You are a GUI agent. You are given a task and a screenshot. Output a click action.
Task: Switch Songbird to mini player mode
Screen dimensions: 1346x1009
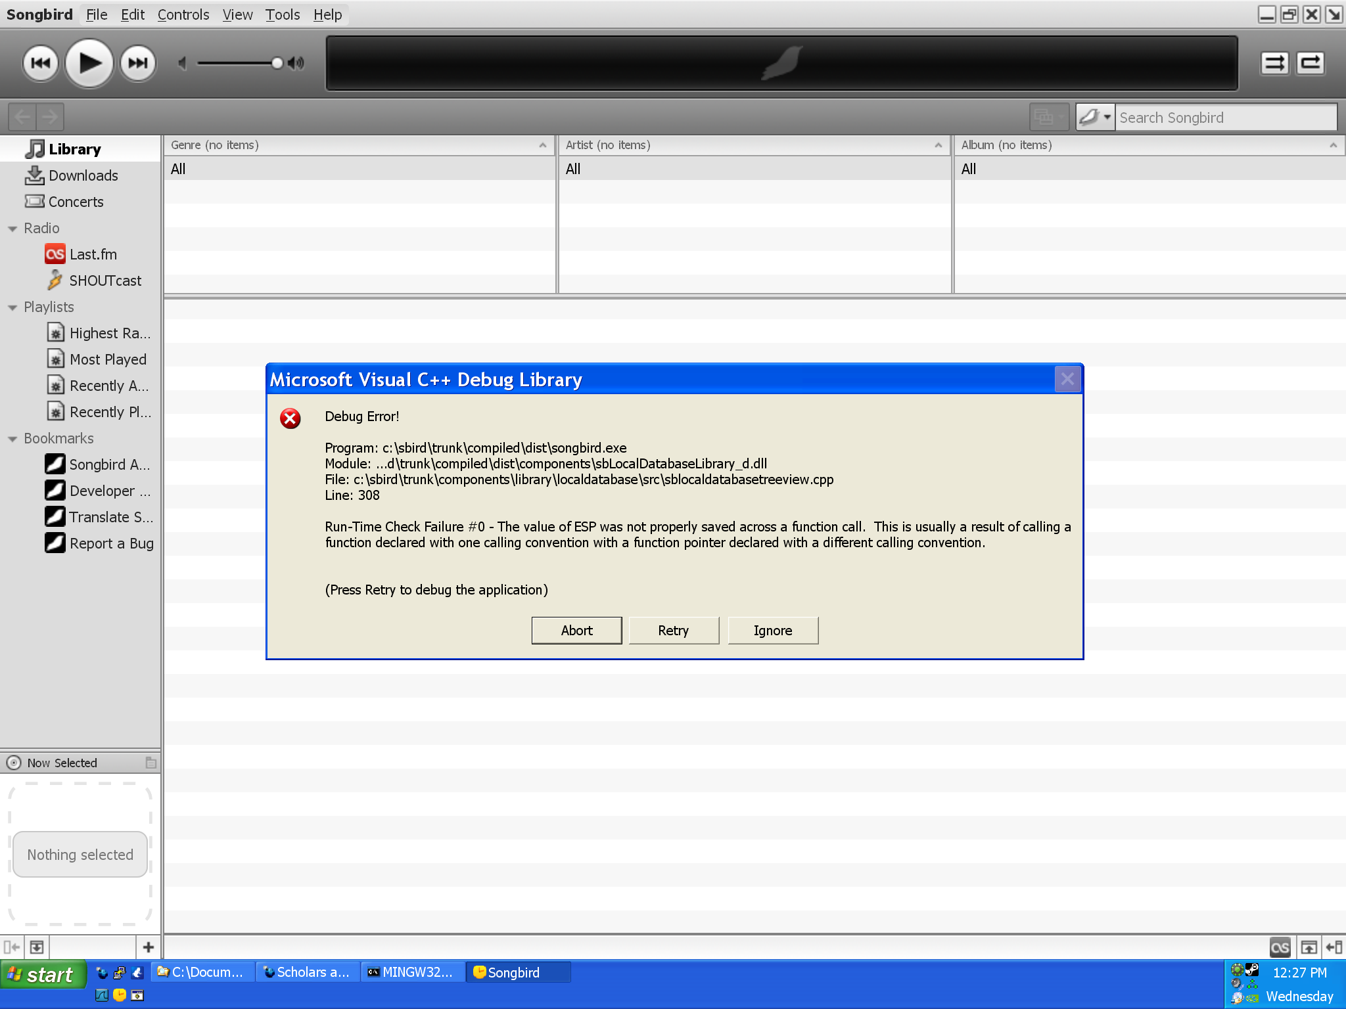[1334, 14]
